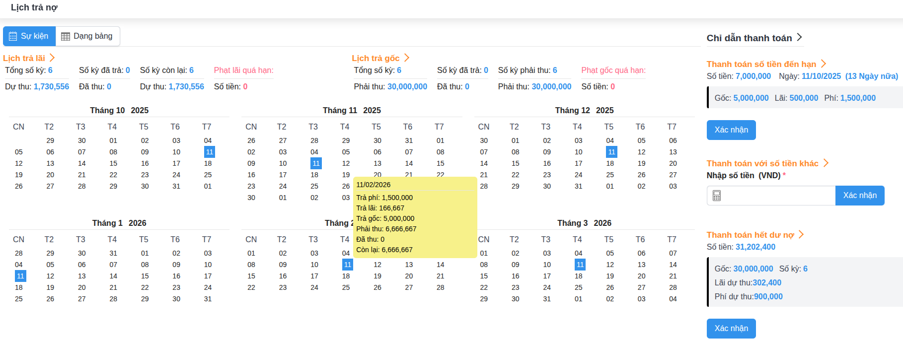This screenshot has width=903, height=341.
Task: Switch to Dạng bảng view
Action: point(88,36)
